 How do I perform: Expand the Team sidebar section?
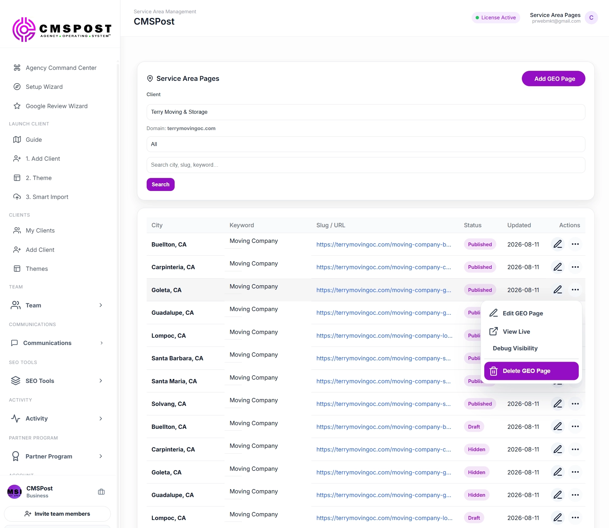[x=57, y=305]
